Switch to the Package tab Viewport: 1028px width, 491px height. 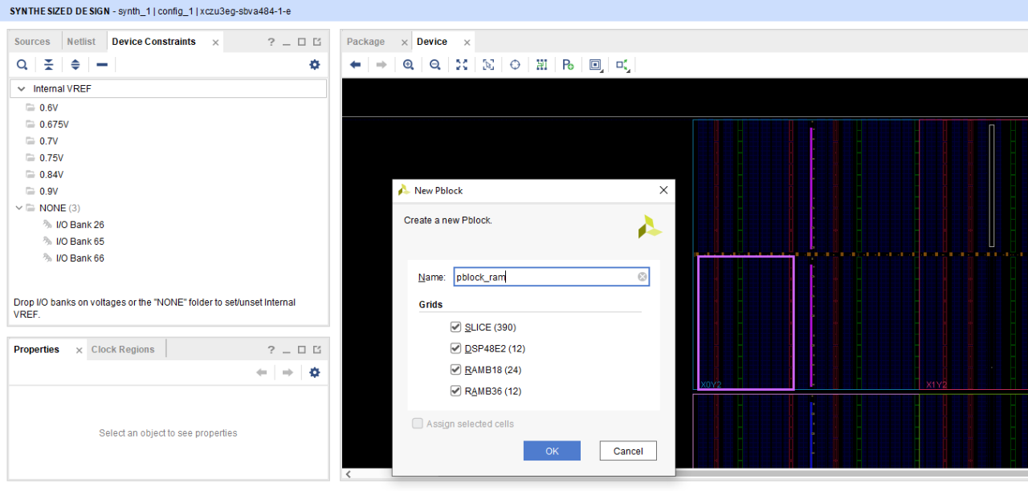pos(365,42)
